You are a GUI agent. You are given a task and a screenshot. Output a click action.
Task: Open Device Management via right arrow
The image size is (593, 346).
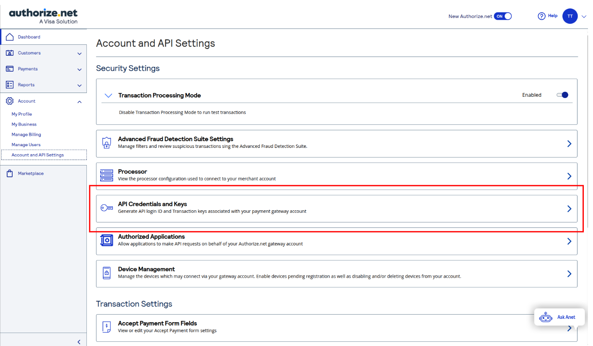click(569, 274)
